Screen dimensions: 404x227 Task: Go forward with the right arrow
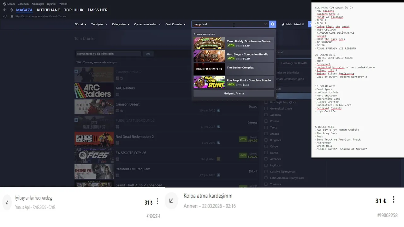pyautogui.click(x=11, y=10)
